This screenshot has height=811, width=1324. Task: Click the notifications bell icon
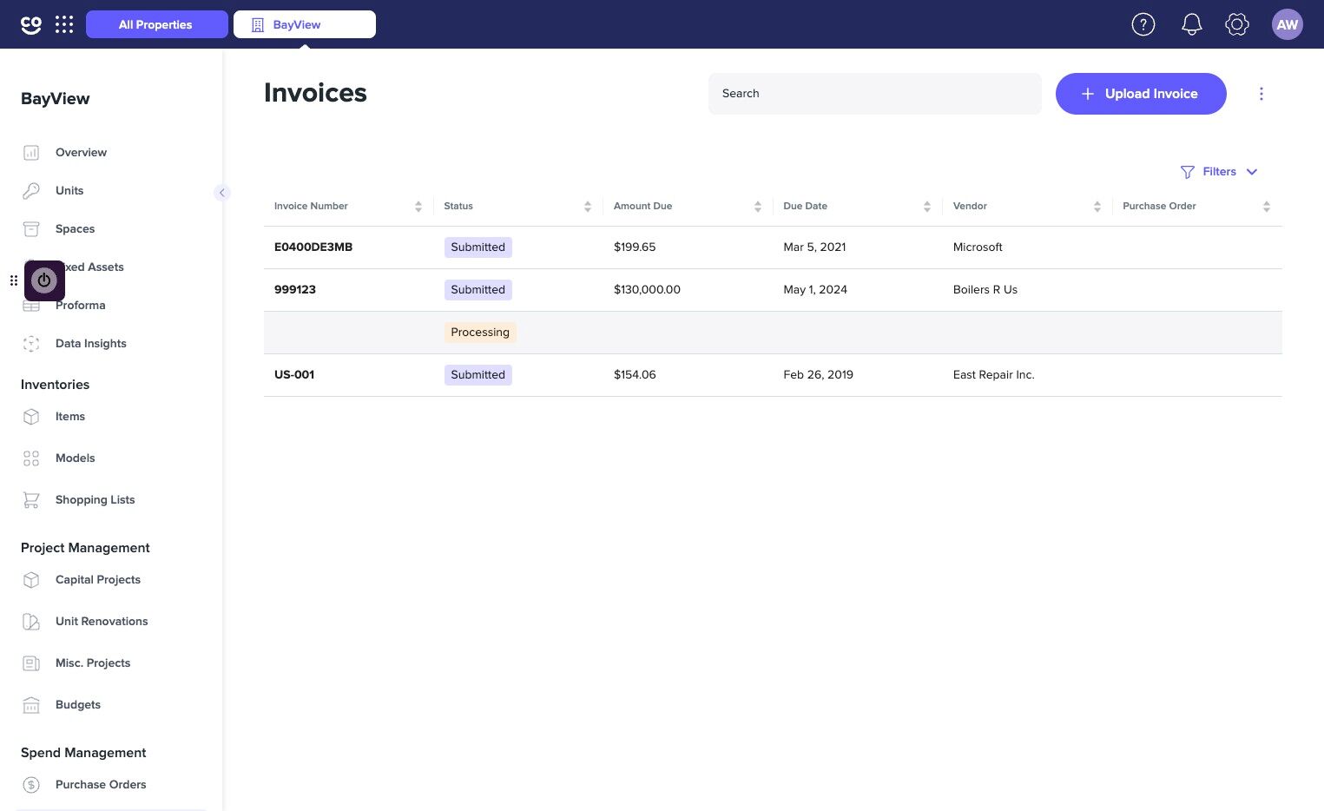click(1191, 24)
